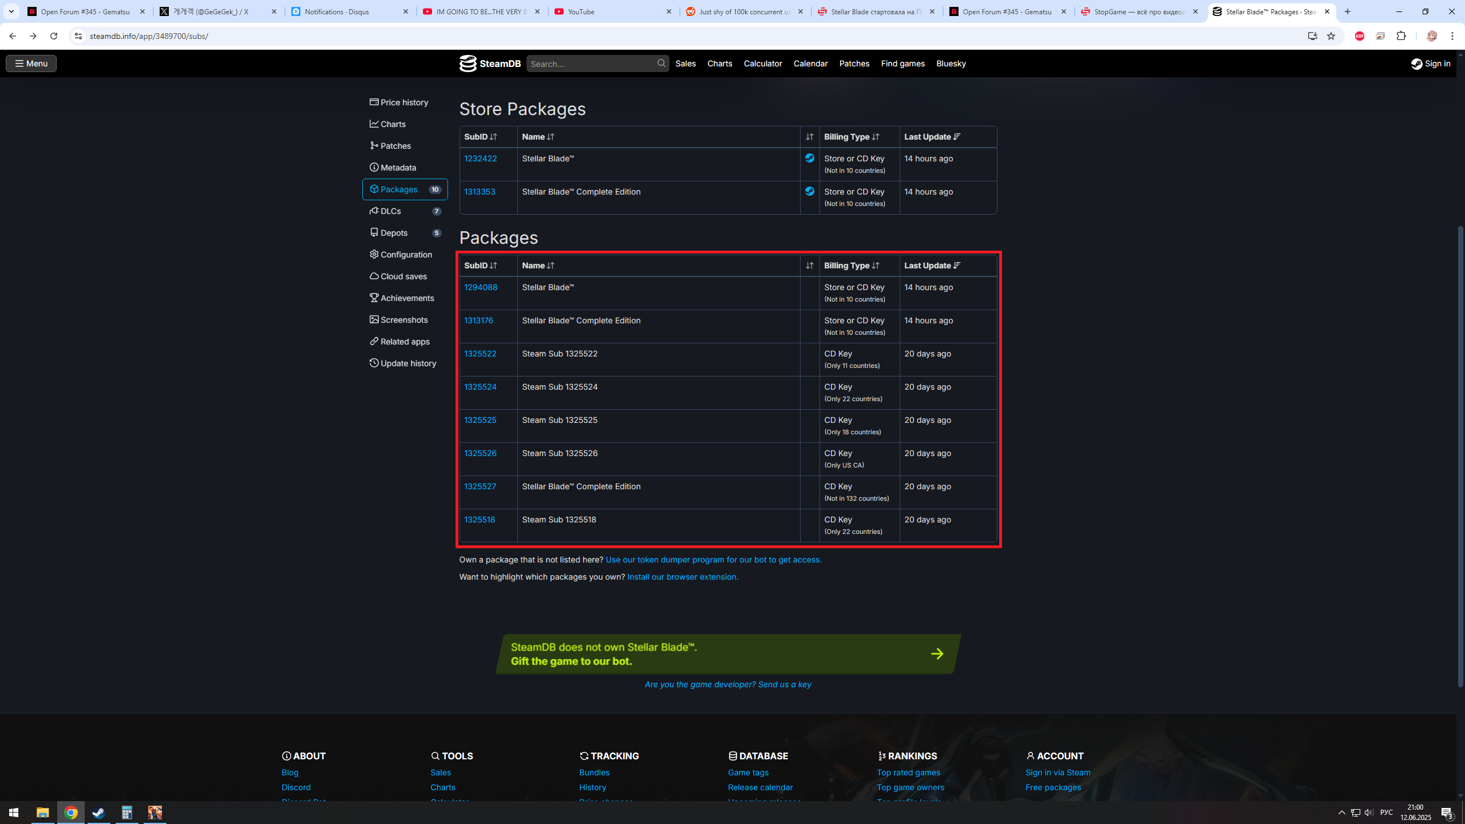Reload the page with refresh icon
Image resolution: width=1465 pixels, height=824 pixels.
[x=54, y=36]
